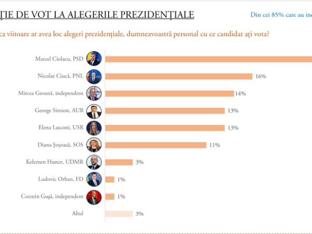This screenshot has height=234, width=312.
Task: Click the 11% value next to Șoșoacă's bar
Action: pyautogui.click(x=214, y=145)
